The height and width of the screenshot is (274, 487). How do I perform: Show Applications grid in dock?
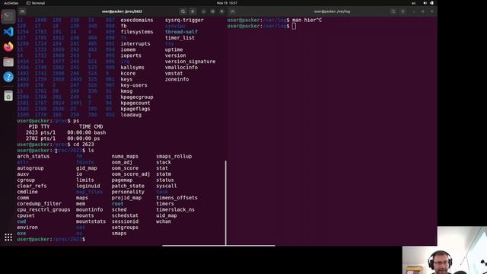coord(8,237)
